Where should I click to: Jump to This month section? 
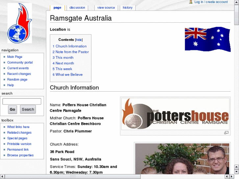coord(63,57)
